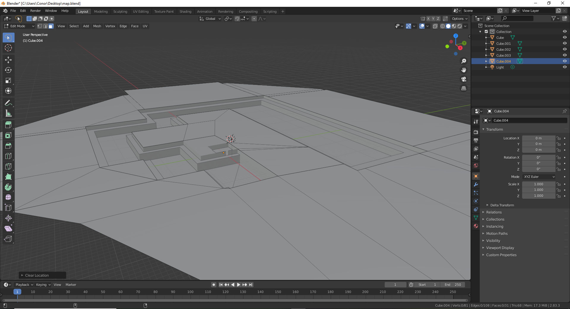
Task: Switch perspective/orthographic grid icon
Action: point(464,88)
